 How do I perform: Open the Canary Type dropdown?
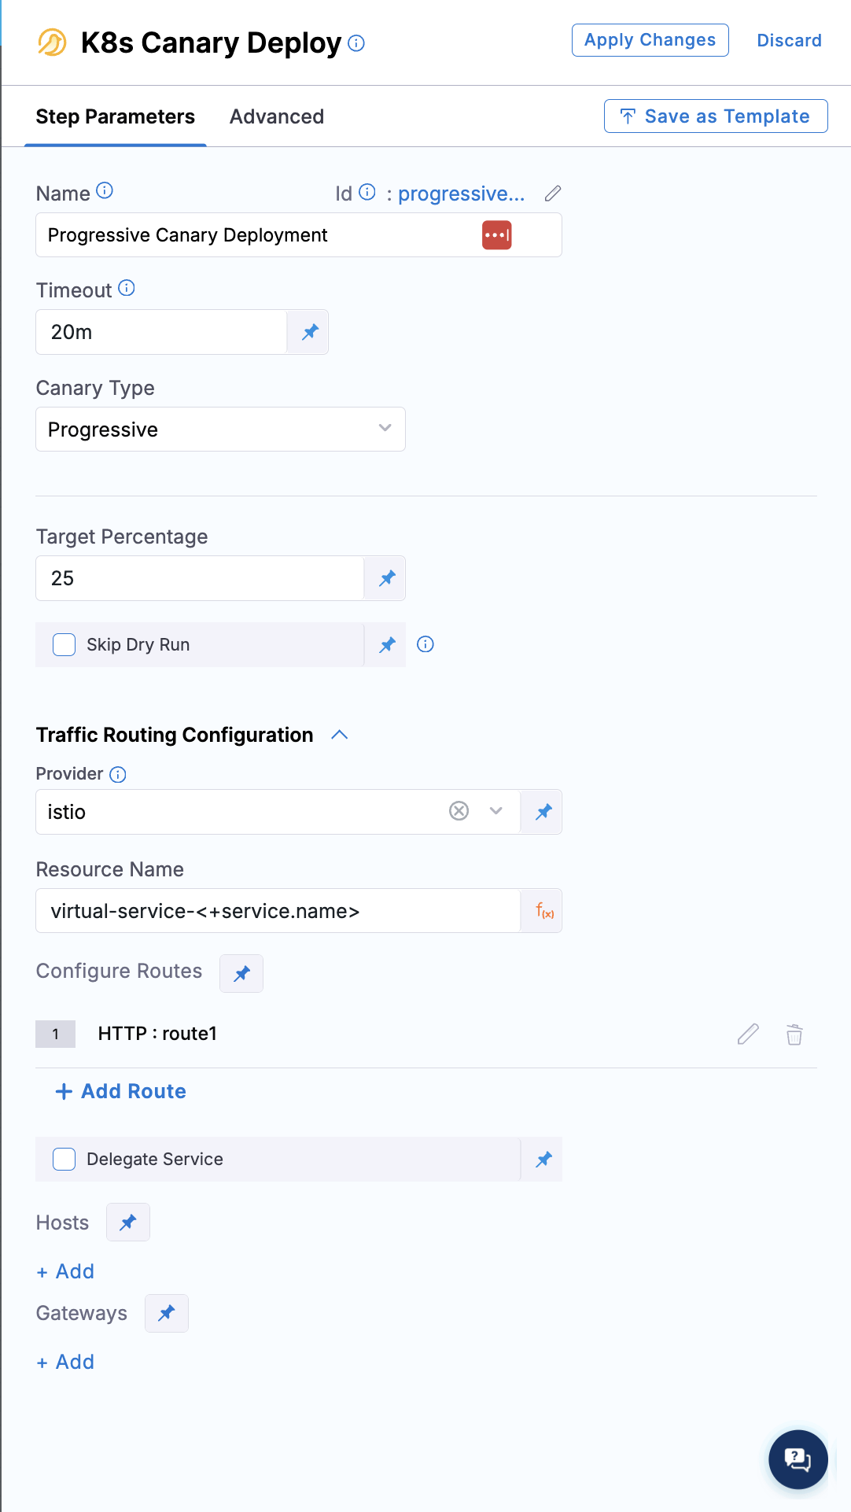(x=220, y=430)
